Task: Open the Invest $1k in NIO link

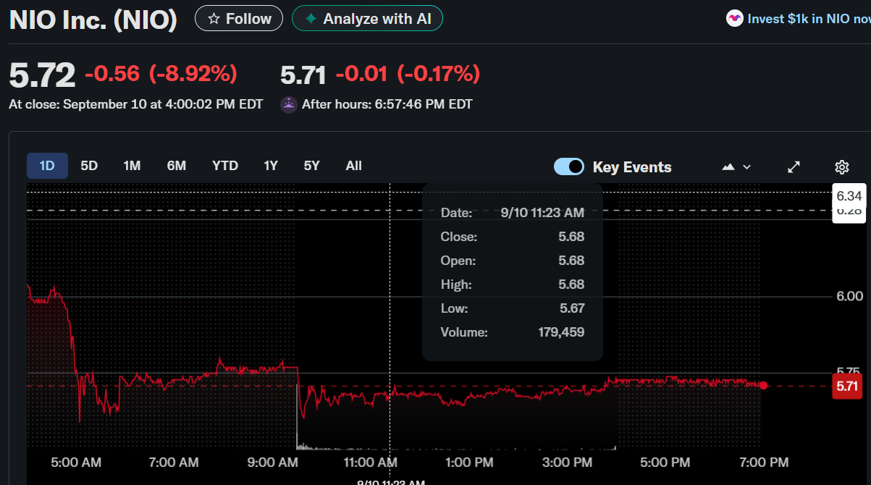Action: 799,19
